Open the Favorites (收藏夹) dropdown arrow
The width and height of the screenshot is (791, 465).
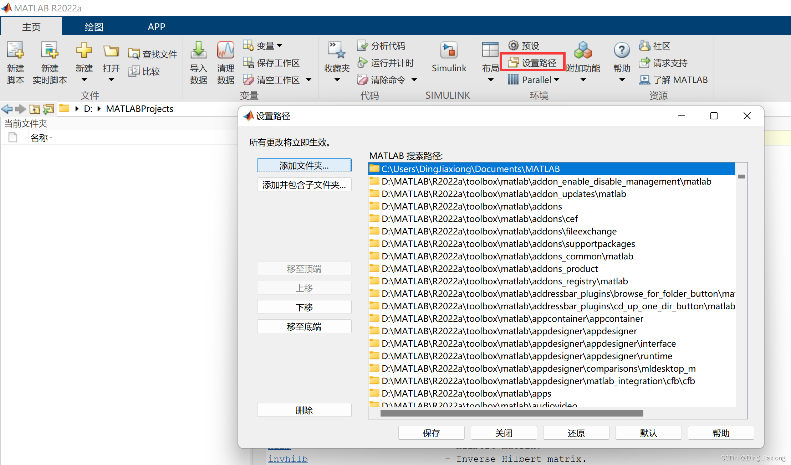click(x=337, y=80)
